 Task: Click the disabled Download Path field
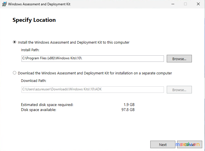tap(92, 89)
